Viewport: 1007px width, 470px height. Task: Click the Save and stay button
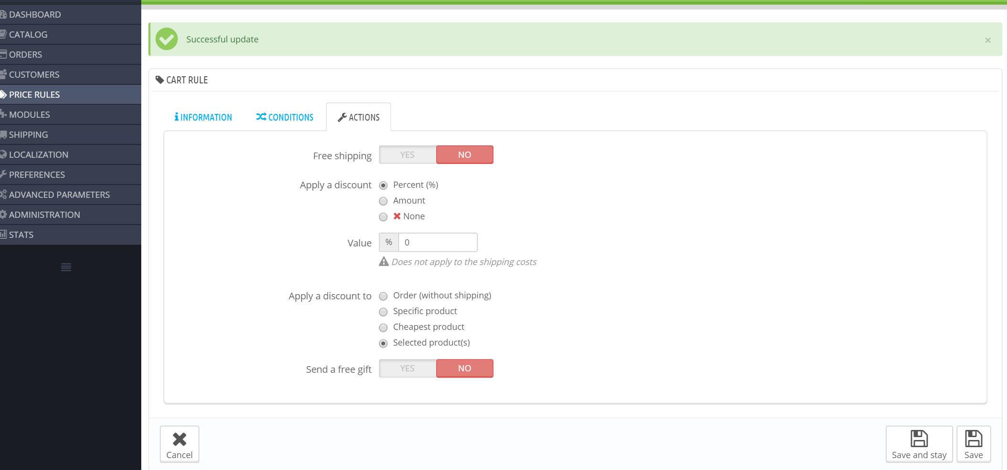point(919,444)
